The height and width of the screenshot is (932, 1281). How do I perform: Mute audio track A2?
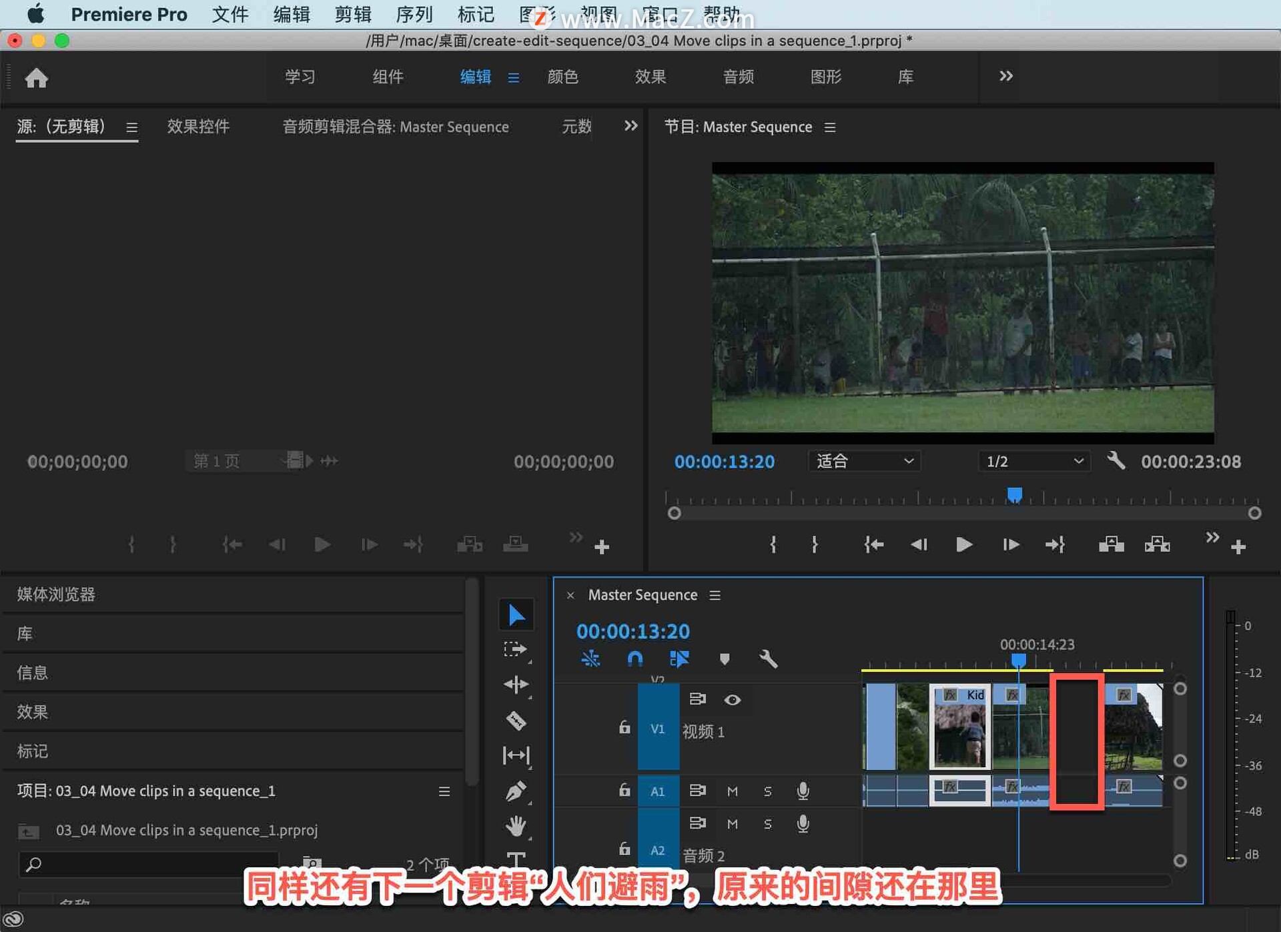pyautogui.click(x=733, y=824)
